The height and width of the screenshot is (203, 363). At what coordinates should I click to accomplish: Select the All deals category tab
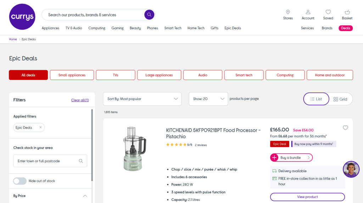point(28,75)
